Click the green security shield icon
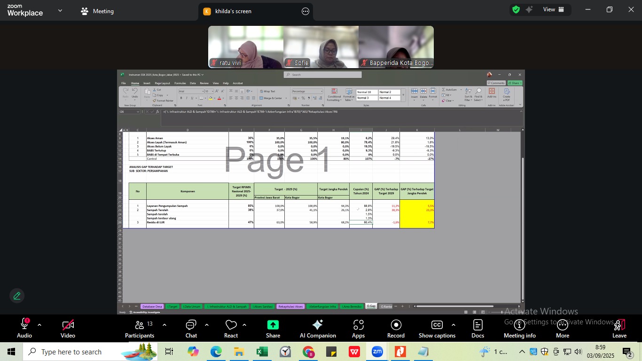Image resolution: width=642 pixels, height=361 pixels. click(x=516, y=9)
